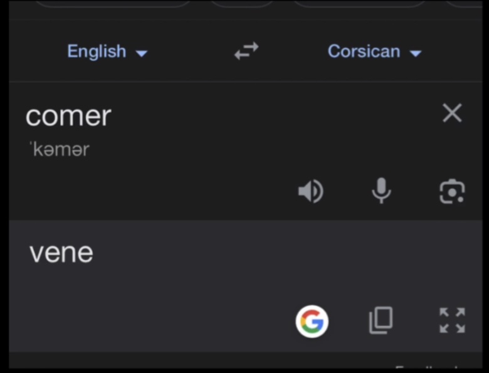Expand the arrow next to English
This screenshot has height=373, width=489.
click(x=142, y=53)
